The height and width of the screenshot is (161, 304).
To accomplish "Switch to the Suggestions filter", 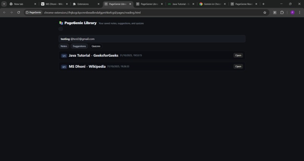I will pos(79,46).
